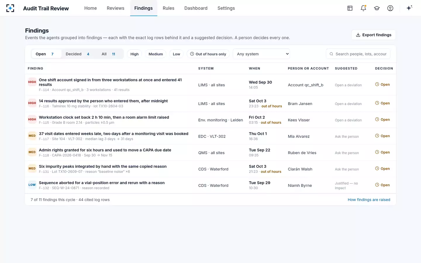Click the Audit Trail Review title

[x=46, y=8]
